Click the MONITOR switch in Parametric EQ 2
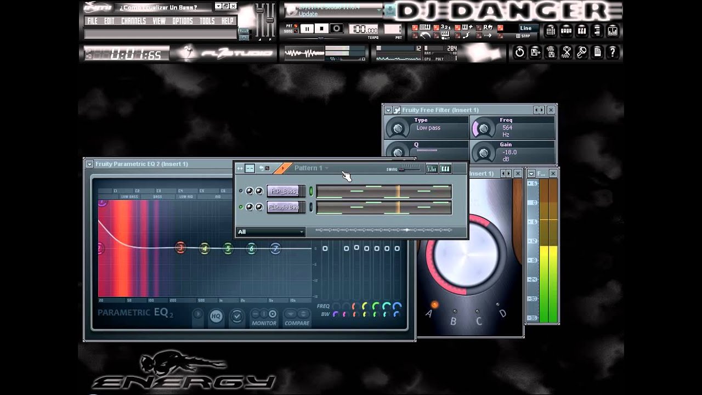 264,314
